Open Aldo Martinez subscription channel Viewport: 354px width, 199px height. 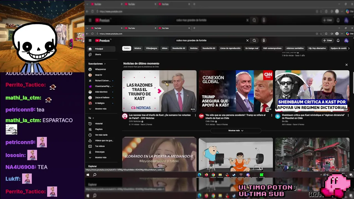click(101, 92)
